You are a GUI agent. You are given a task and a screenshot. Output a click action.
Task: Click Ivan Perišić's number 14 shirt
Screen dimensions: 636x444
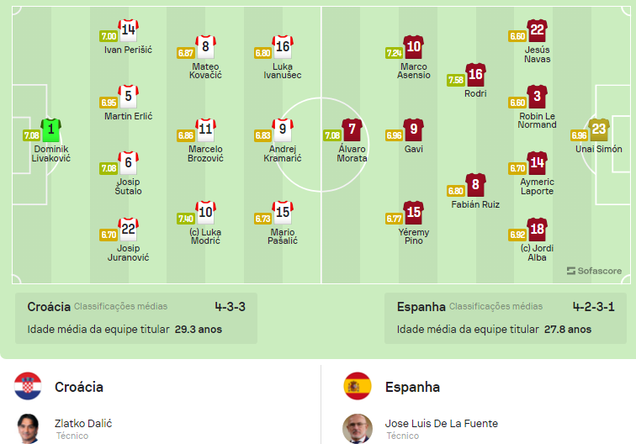(128, 31)
